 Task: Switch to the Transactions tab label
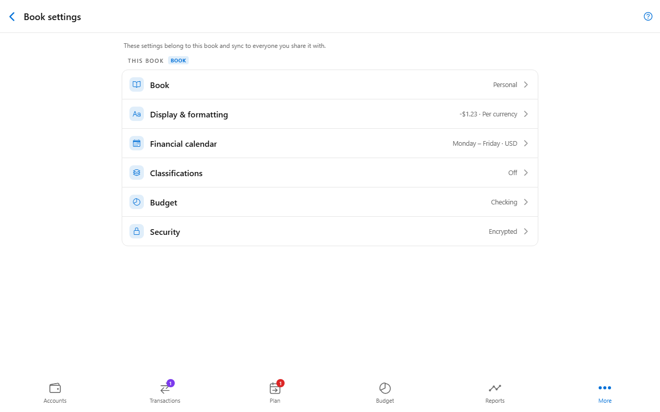[165, 401]
